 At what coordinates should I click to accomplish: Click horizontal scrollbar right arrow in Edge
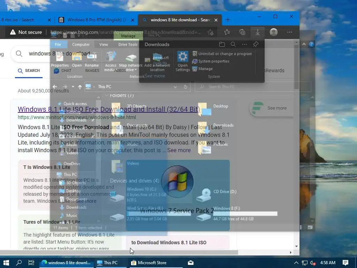290,252
